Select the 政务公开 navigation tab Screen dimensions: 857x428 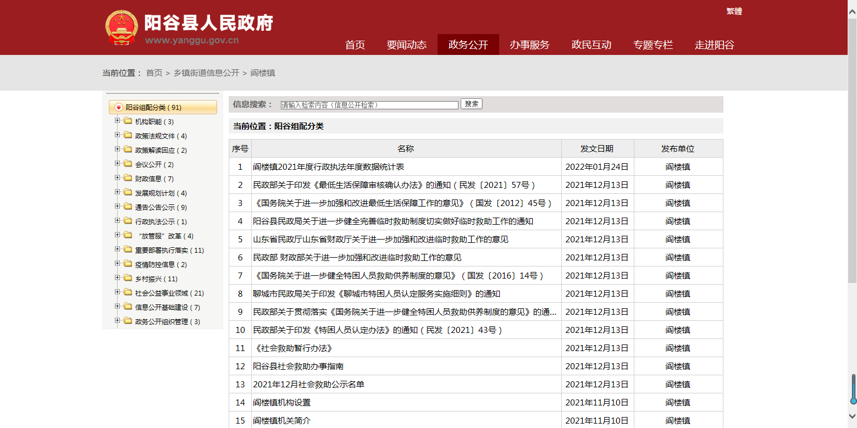[468, 45]
